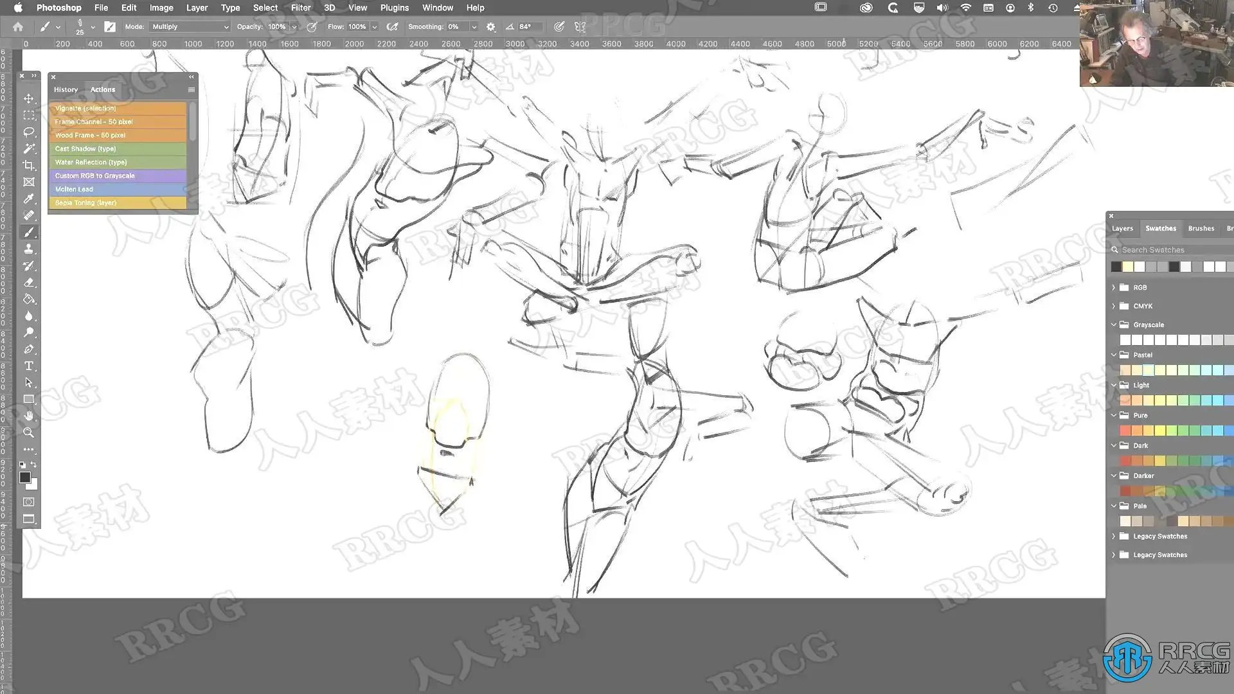The height and width of the screenshot is (694, 1234).
Task: Collapse the Pastel swatch group
Action: click(x=1114, y=355)
